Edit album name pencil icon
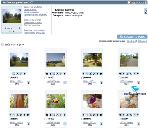Image resolution: width=148 pixels, height=131 pixels. (x=146, y=10)
